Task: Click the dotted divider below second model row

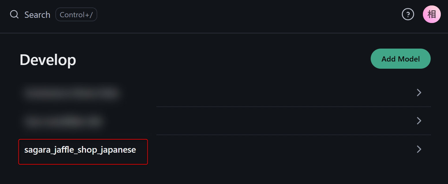Action: pos(293,135)
